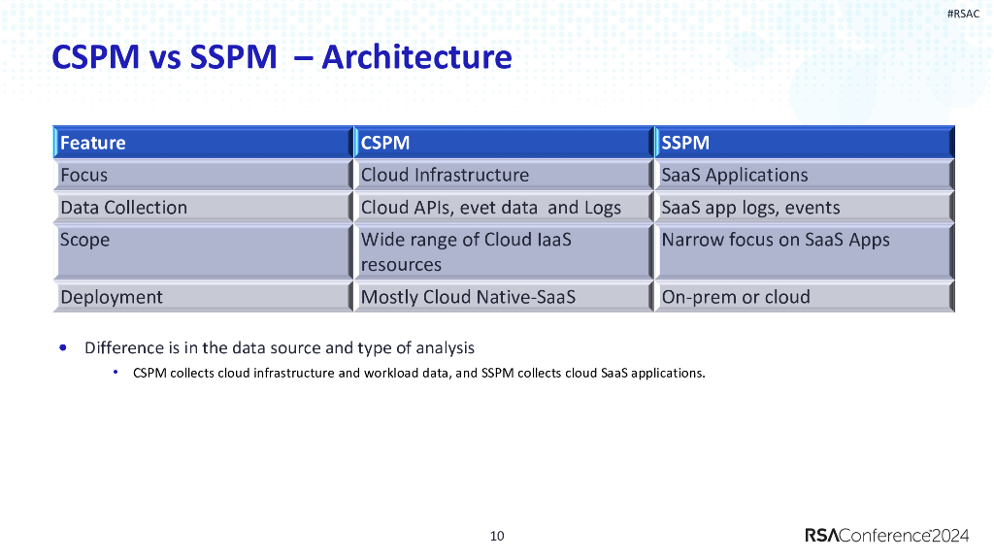Select the 'Data Collection' row label
Viewport: 994px width, 559px height.
(203, 207)
